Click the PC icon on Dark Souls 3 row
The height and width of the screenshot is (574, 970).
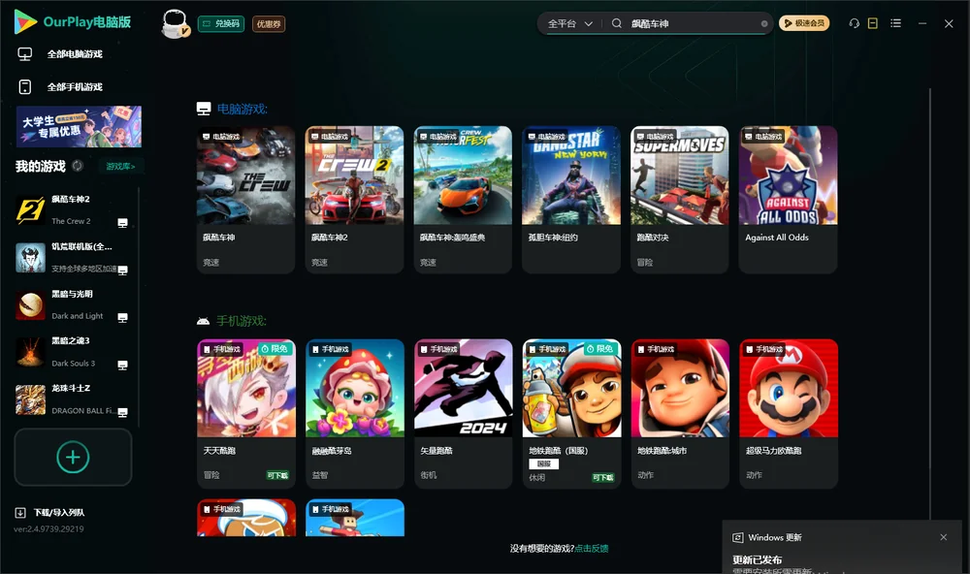coord(122,365)
